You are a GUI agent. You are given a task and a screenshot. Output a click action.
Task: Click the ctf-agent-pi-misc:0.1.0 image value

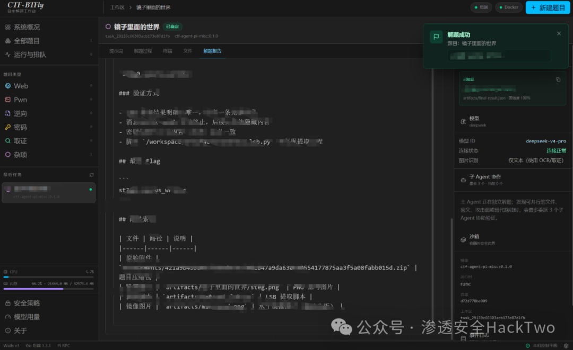[486, 267]
